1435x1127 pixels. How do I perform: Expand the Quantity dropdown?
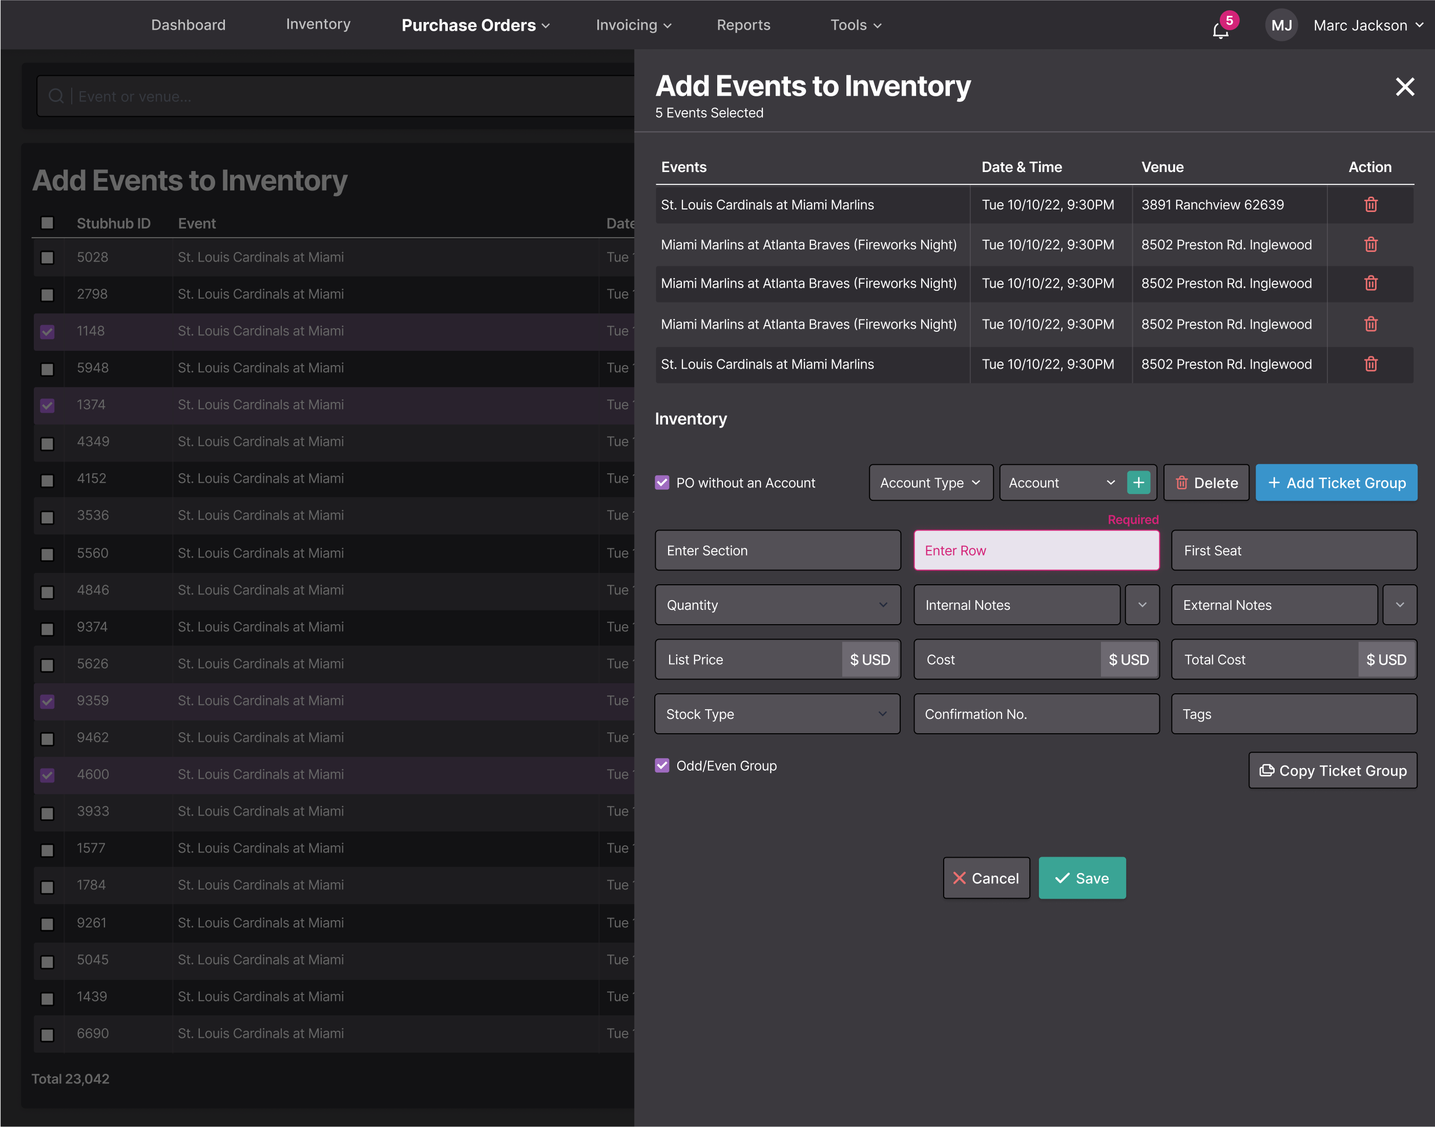click(777, 605)
